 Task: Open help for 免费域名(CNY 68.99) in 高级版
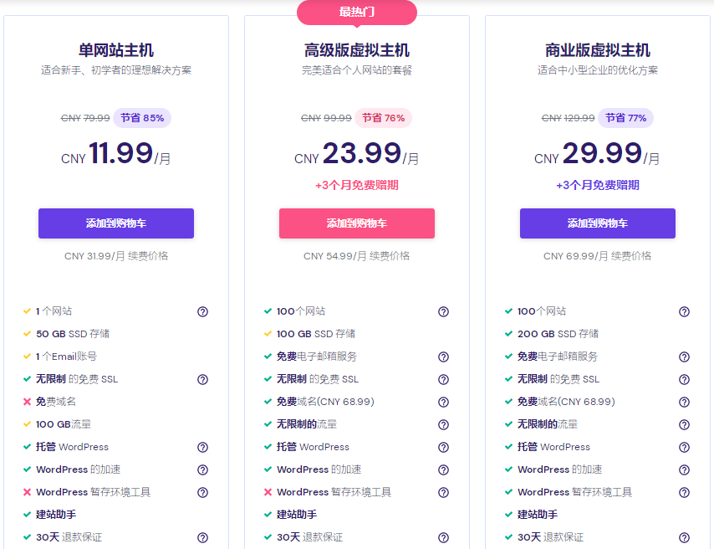point(444,402)
